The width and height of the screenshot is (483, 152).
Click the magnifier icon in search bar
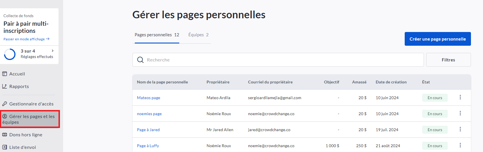click(x=140, y=60)
